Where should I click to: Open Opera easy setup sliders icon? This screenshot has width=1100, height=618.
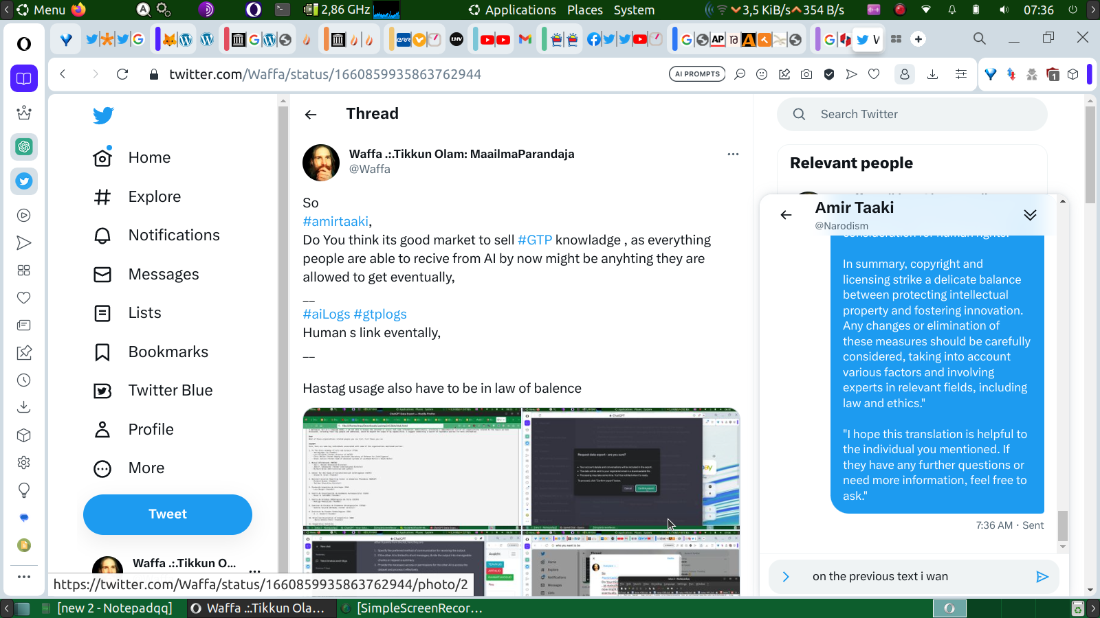(961, 74)
